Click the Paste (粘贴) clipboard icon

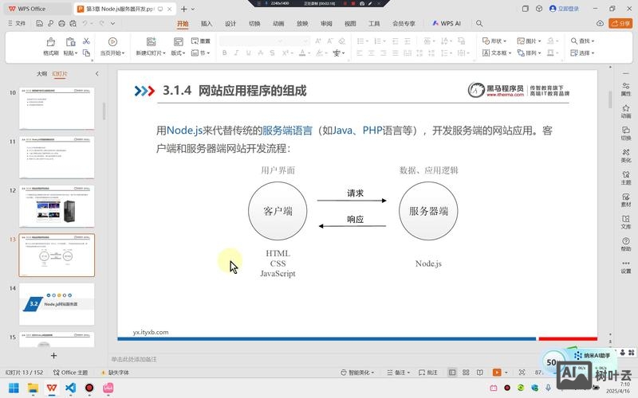[70, 42]
